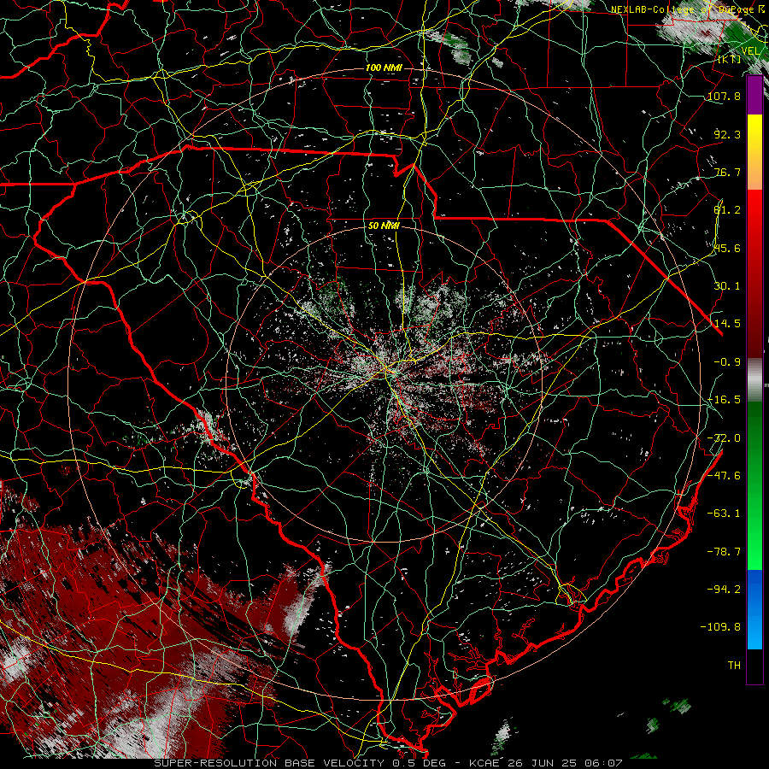Image resolution: width=769 pixels, height=769 pixels.
Task: Click the 45.6 legend value
Action: 727,248
